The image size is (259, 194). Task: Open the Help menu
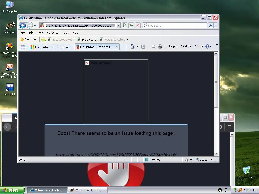click(75, 33)
